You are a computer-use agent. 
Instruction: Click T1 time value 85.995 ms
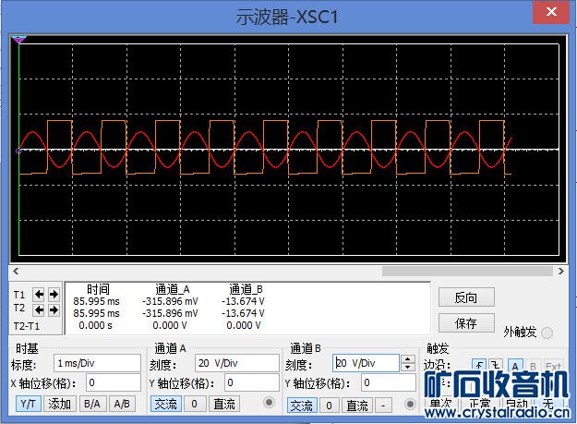96,301
